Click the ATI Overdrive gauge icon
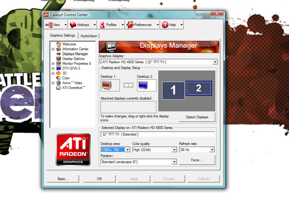This screenshot has height=197, width=289. (x=59, y=88)
